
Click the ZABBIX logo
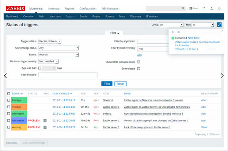(16, 8)
